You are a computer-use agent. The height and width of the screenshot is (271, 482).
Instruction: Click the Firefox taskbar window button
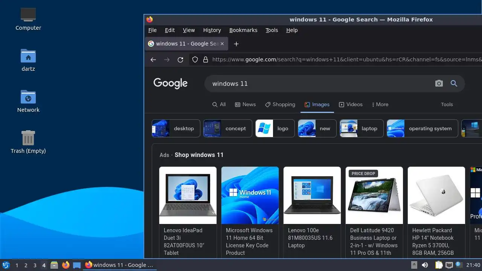(x=119, y=265)
